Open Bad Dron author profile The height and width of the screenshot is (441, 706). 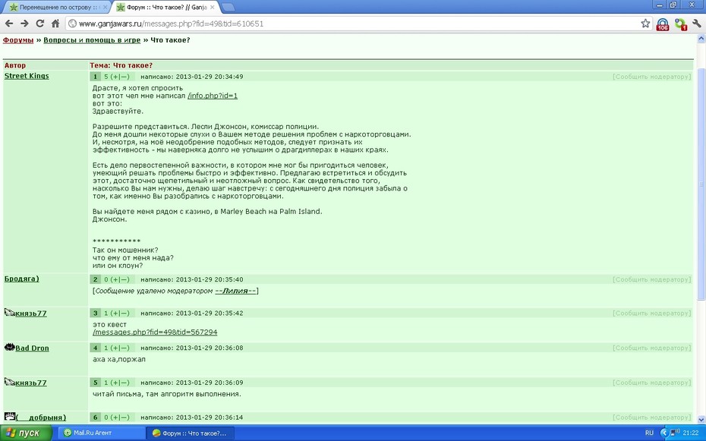point(32,348)
